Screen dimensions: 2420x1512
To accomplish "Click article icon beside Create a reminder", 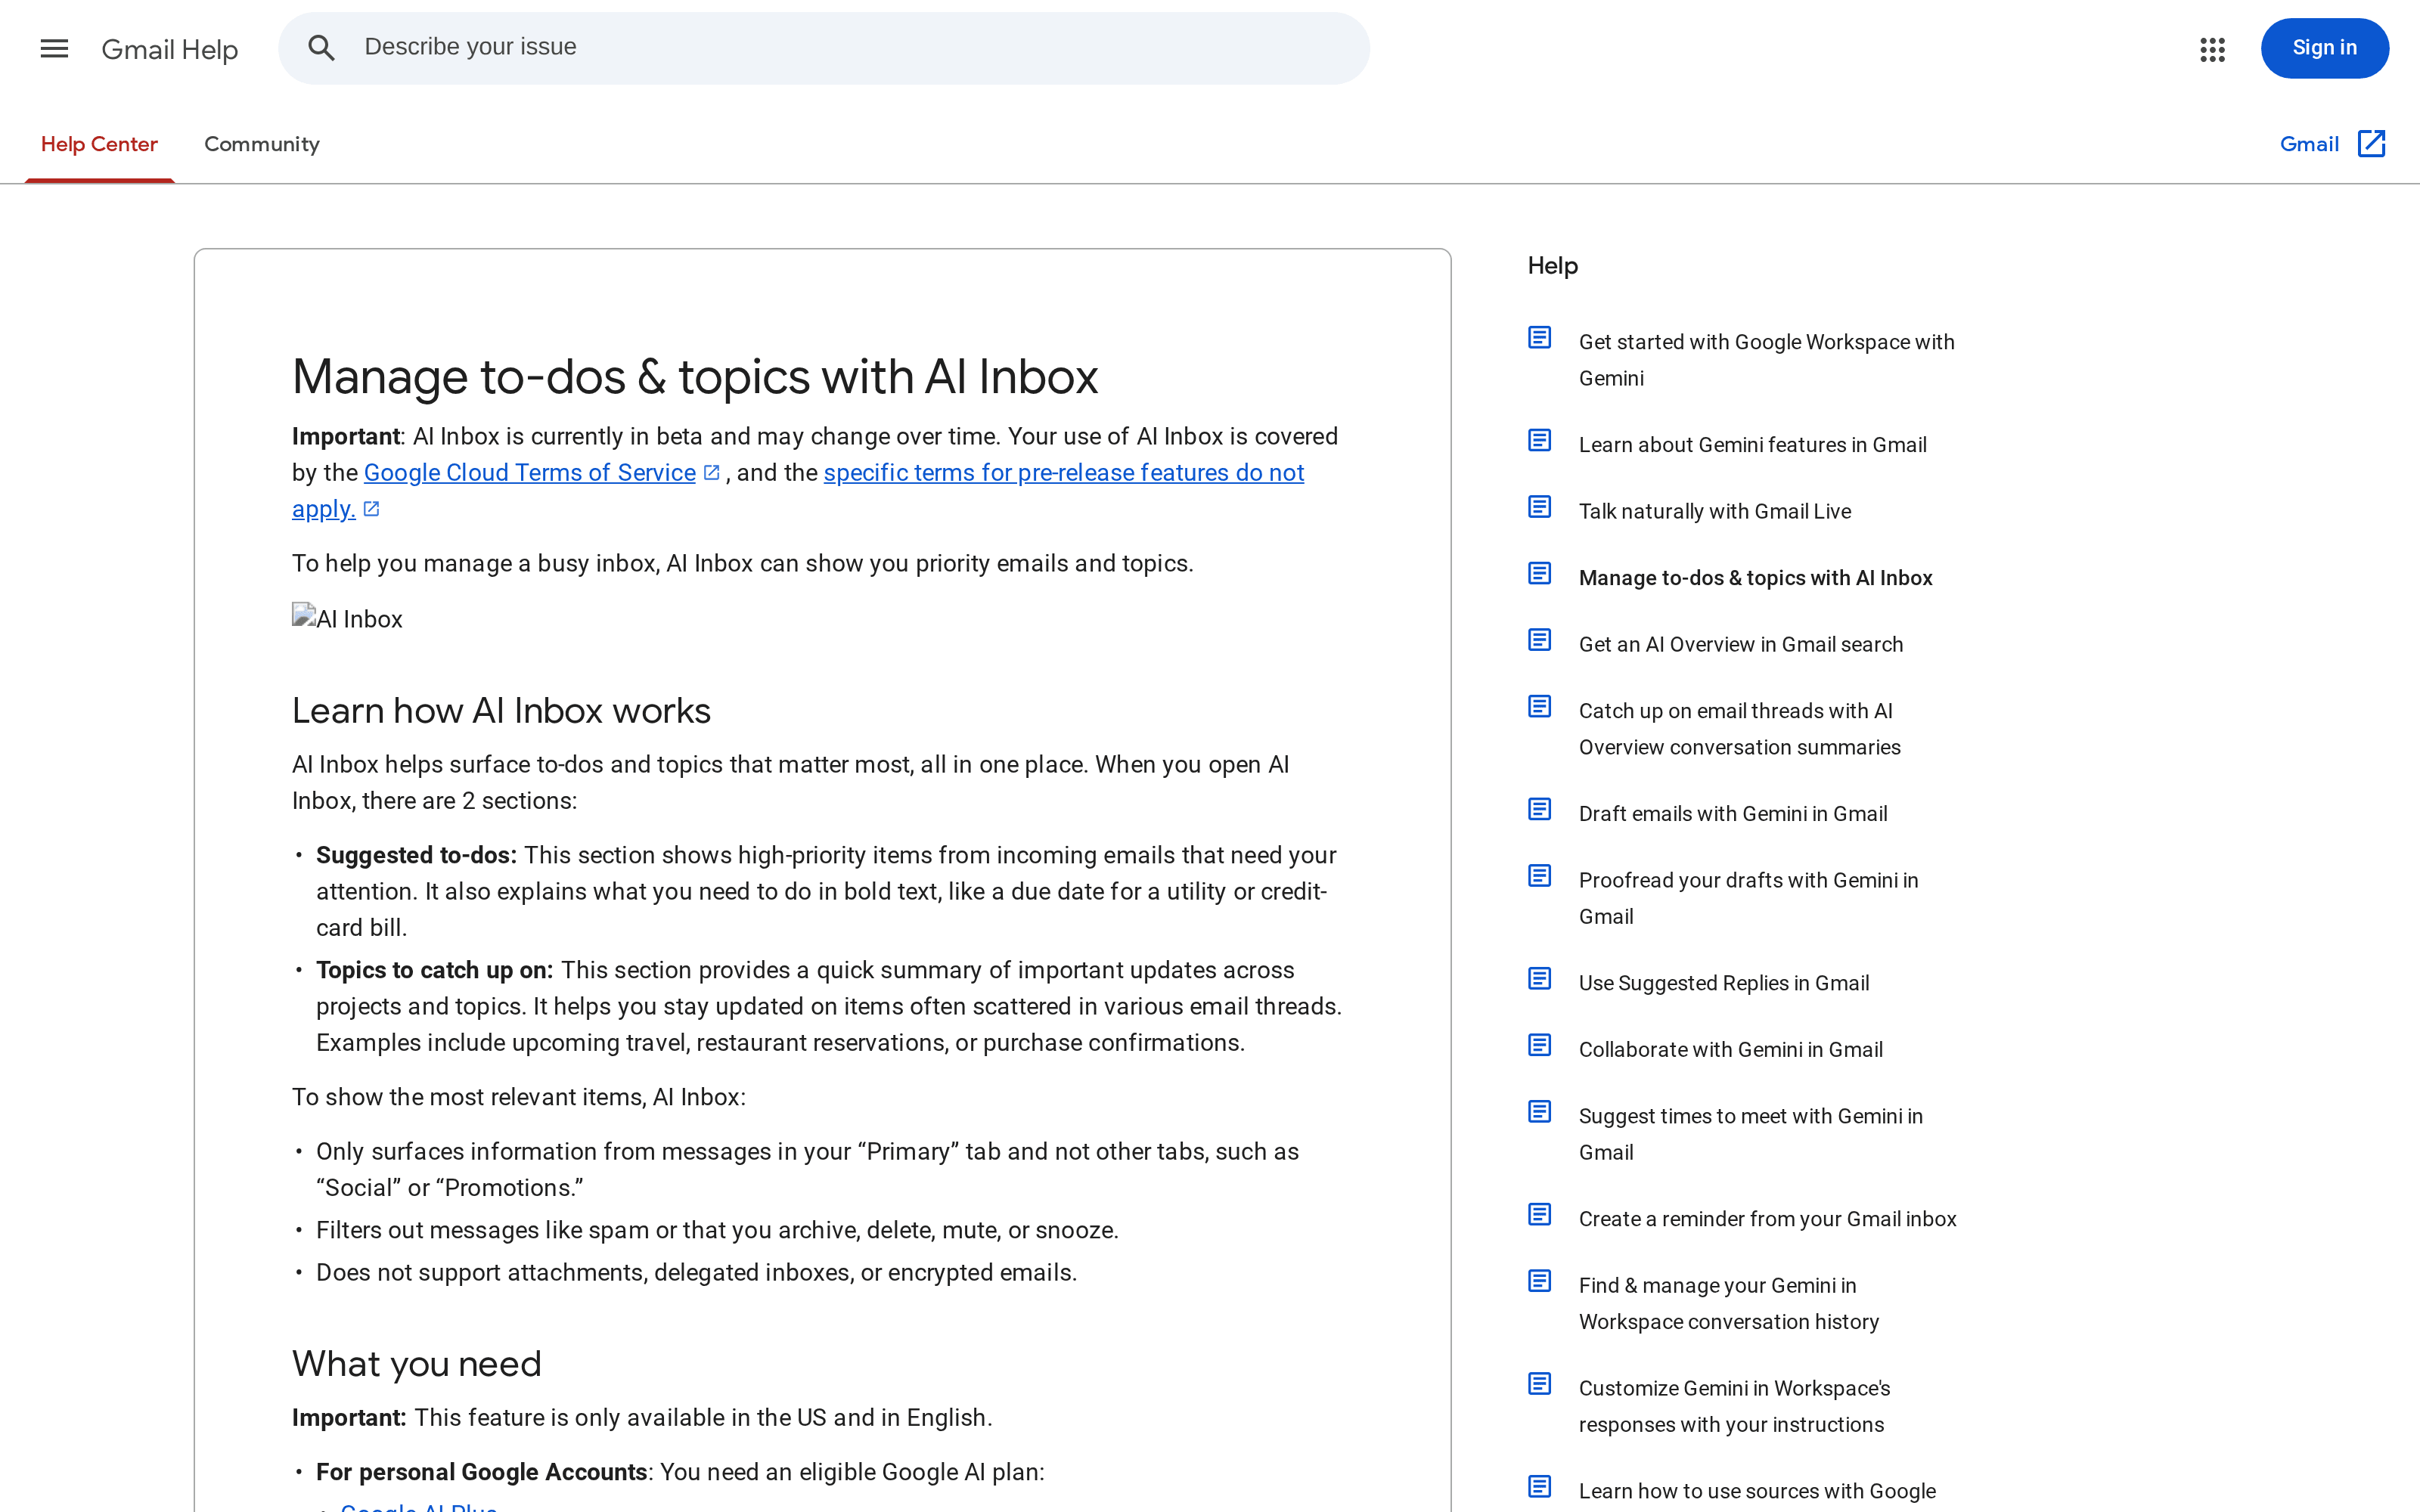I will pyautogui.click(x=1540, y=1215).
